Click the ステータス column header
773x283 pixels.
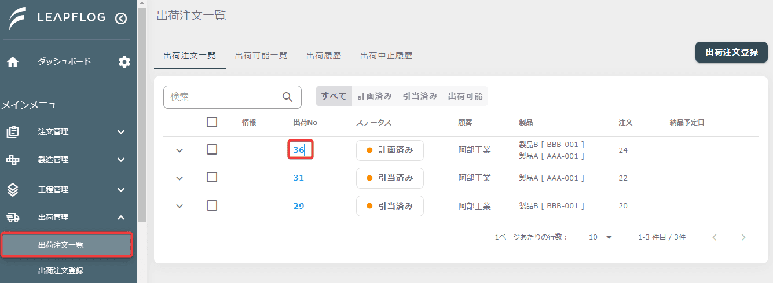[x=373, y=123]
